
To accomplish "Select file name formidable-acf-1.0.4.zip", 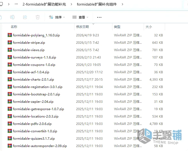I will (31, 72).
